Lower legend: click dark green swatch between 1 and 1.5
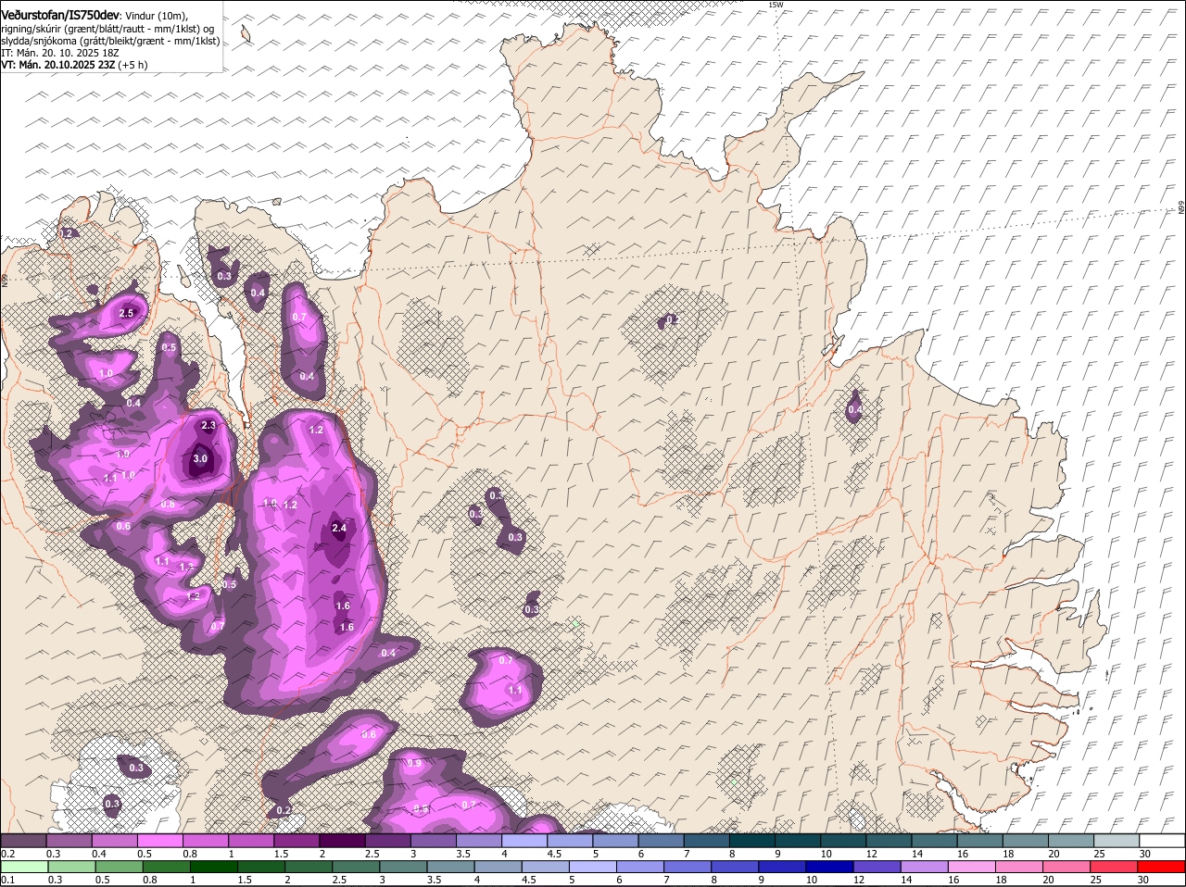 (214, 867)
